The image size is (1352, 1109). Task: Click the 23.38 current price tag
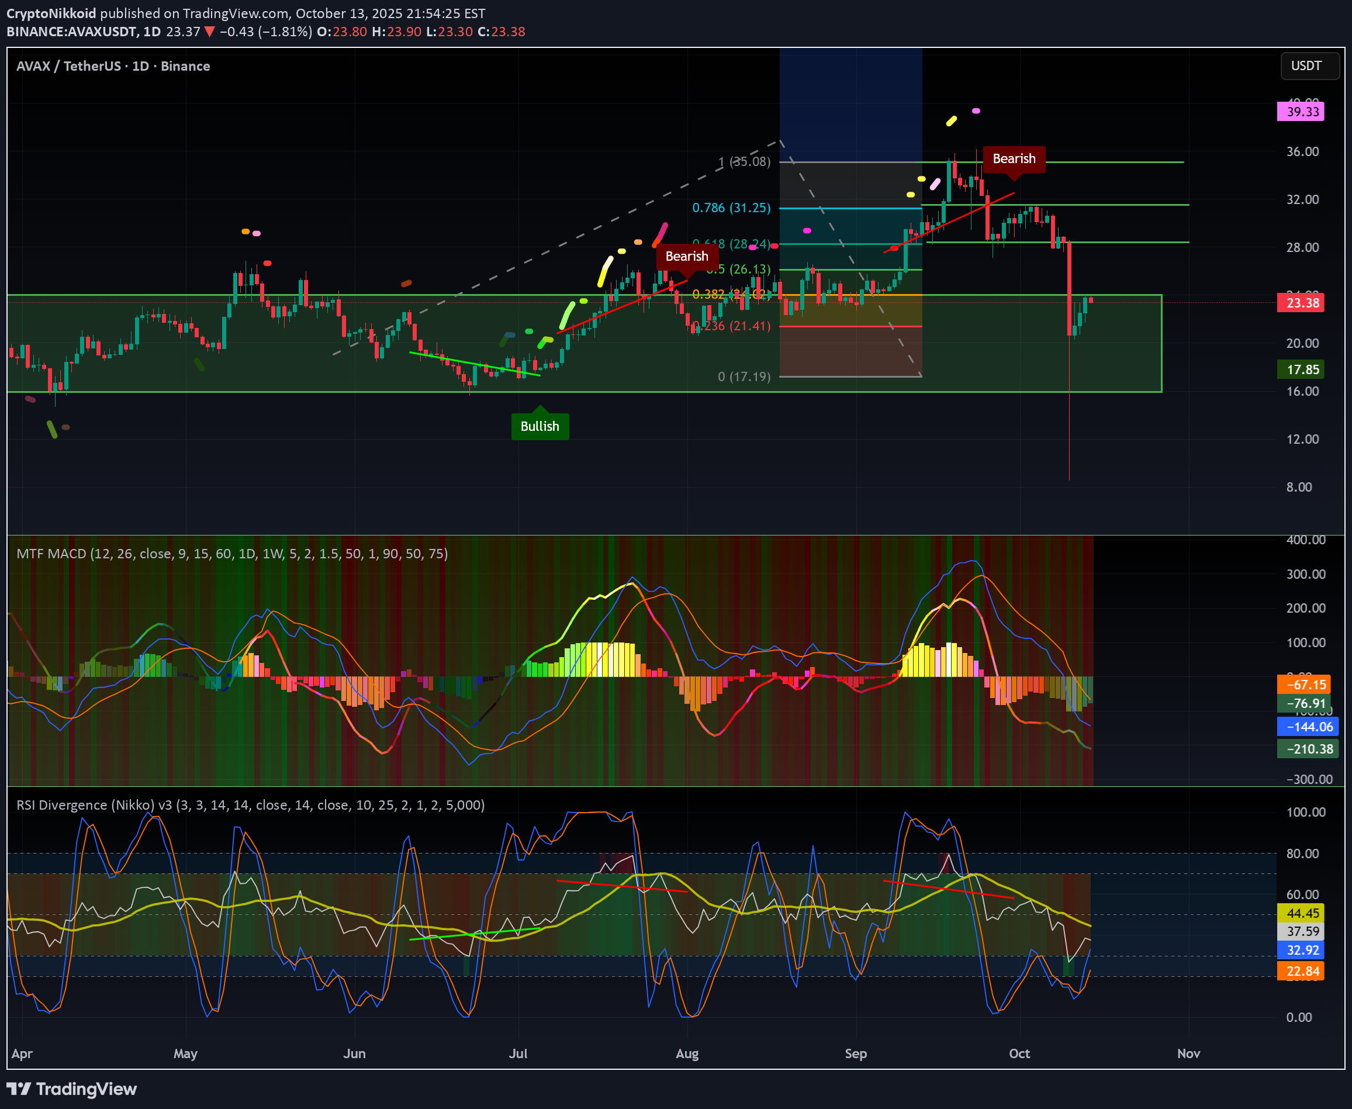pyautogui.click(x=1301, y=303)
